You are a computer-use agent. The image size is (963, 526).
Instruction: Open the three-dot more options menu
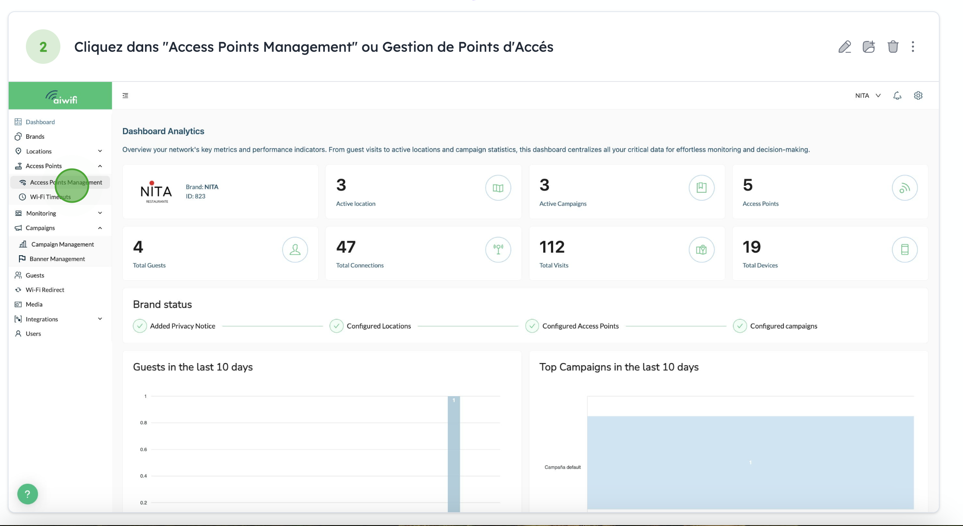coord(913,47)
